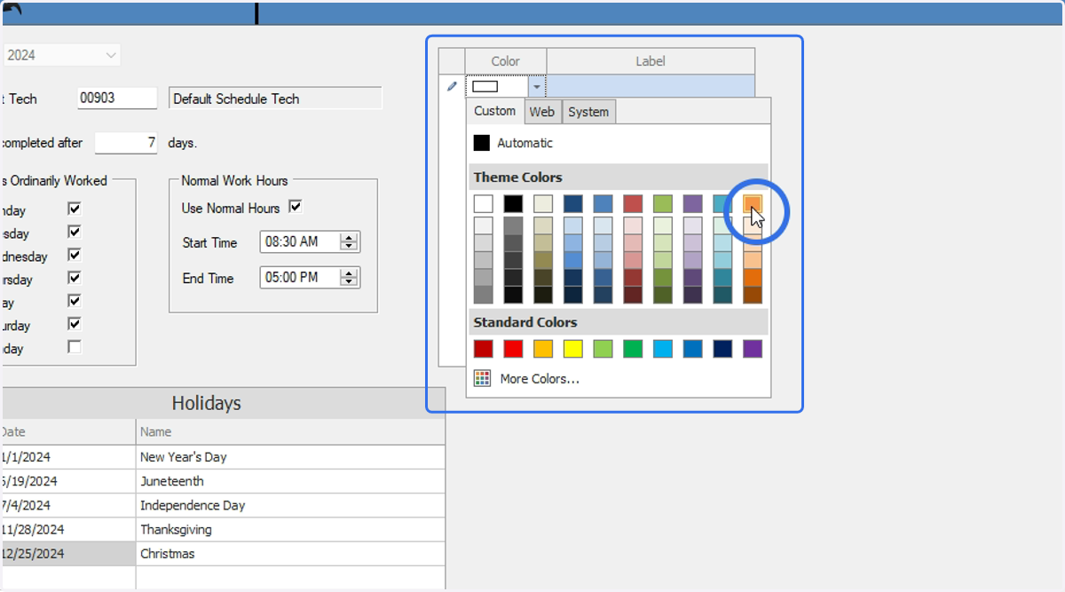Click the pencil edit icon beside Color cell

(452, 86)
